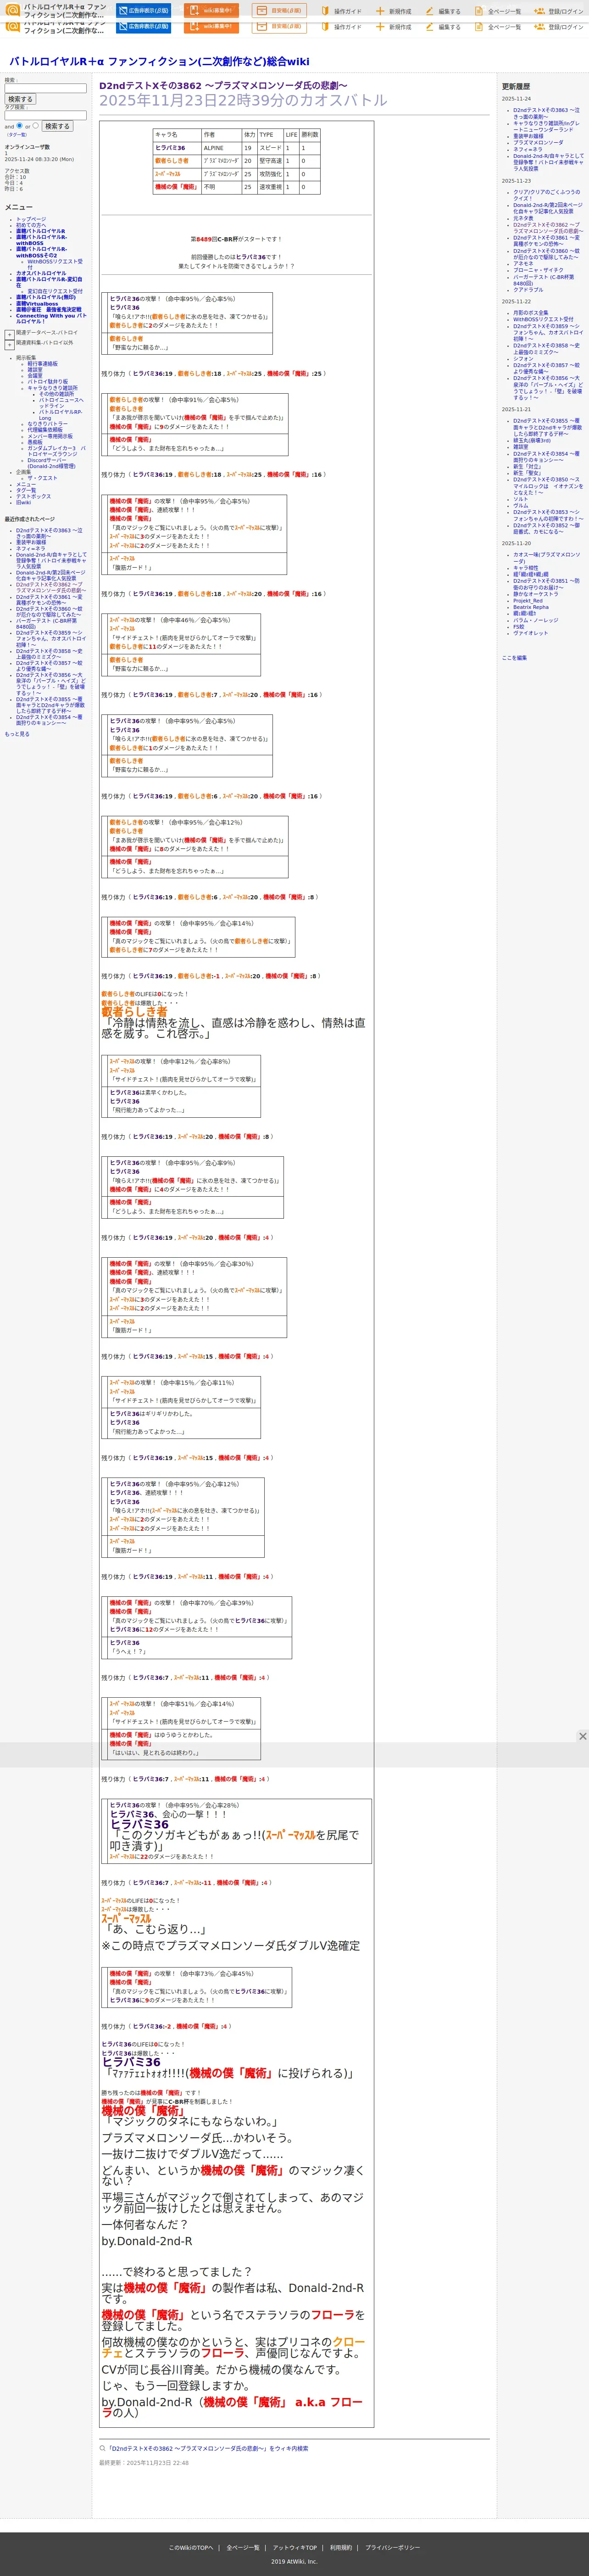The height and width of the screenshot is (2576, 589).
Task: Select the "and" search radio button
Action: point(20,126)
